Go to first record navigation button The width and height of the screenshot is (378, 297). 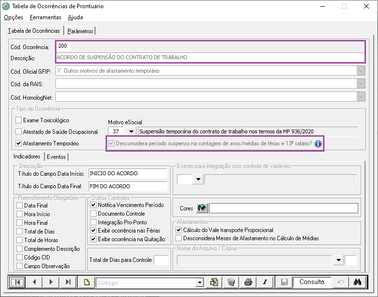[x=17, y=282]
